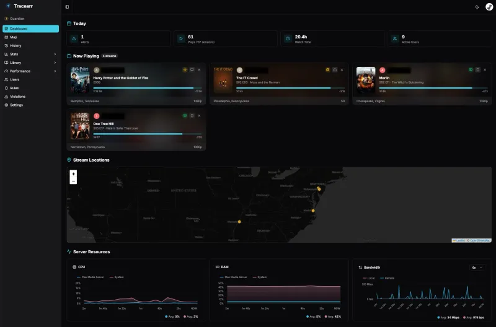Click the Alerts triangle icon
This screenshot has width=496, height=327.
(74, 39)
